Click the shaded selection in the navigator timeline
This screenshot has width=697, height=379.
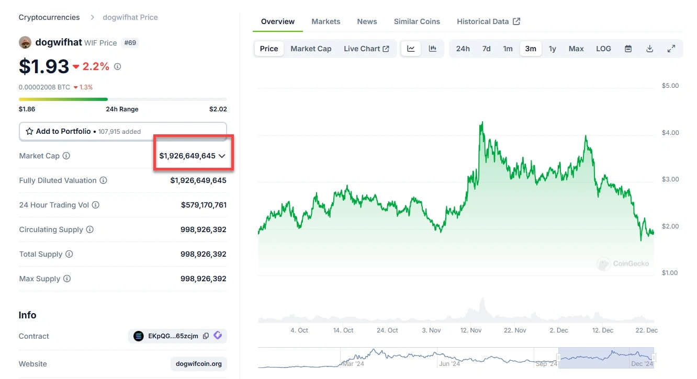(x=606, y=358)
